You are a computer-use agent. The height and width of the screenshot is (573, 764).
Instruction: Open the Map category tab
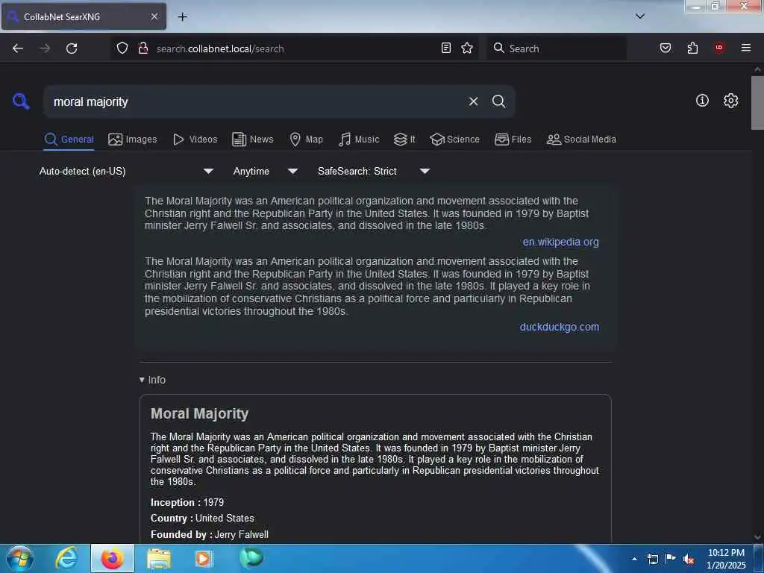pyautogui.click(x=306, y=140)
